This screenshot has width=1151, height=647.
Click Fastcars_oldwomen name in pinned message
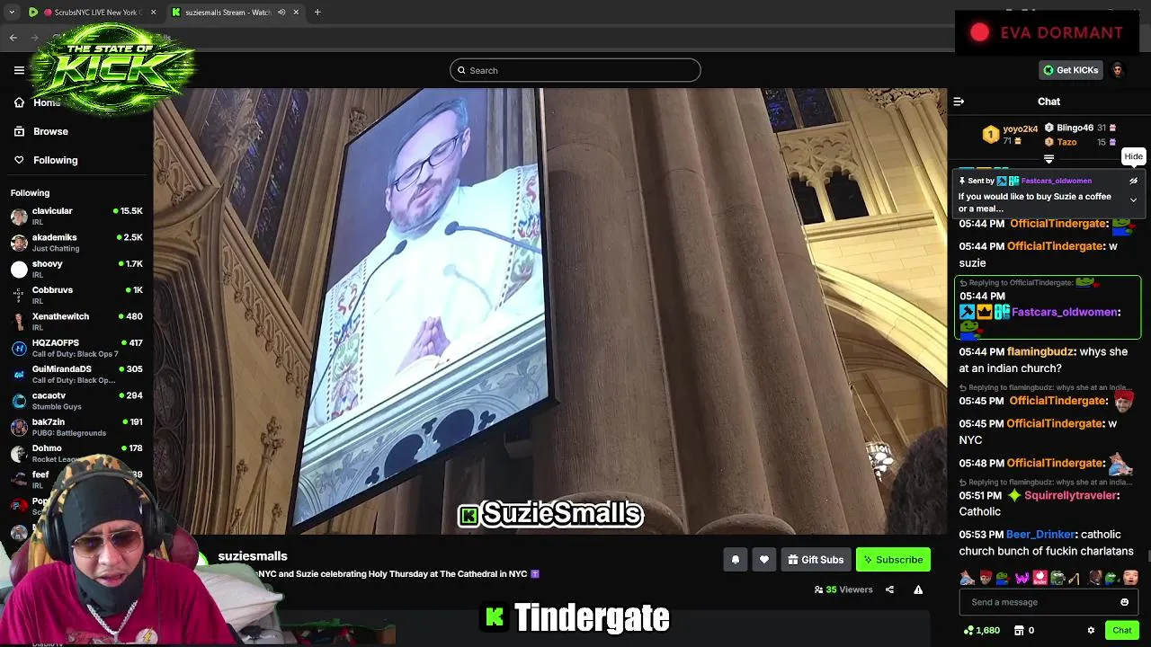point(1056,181)
